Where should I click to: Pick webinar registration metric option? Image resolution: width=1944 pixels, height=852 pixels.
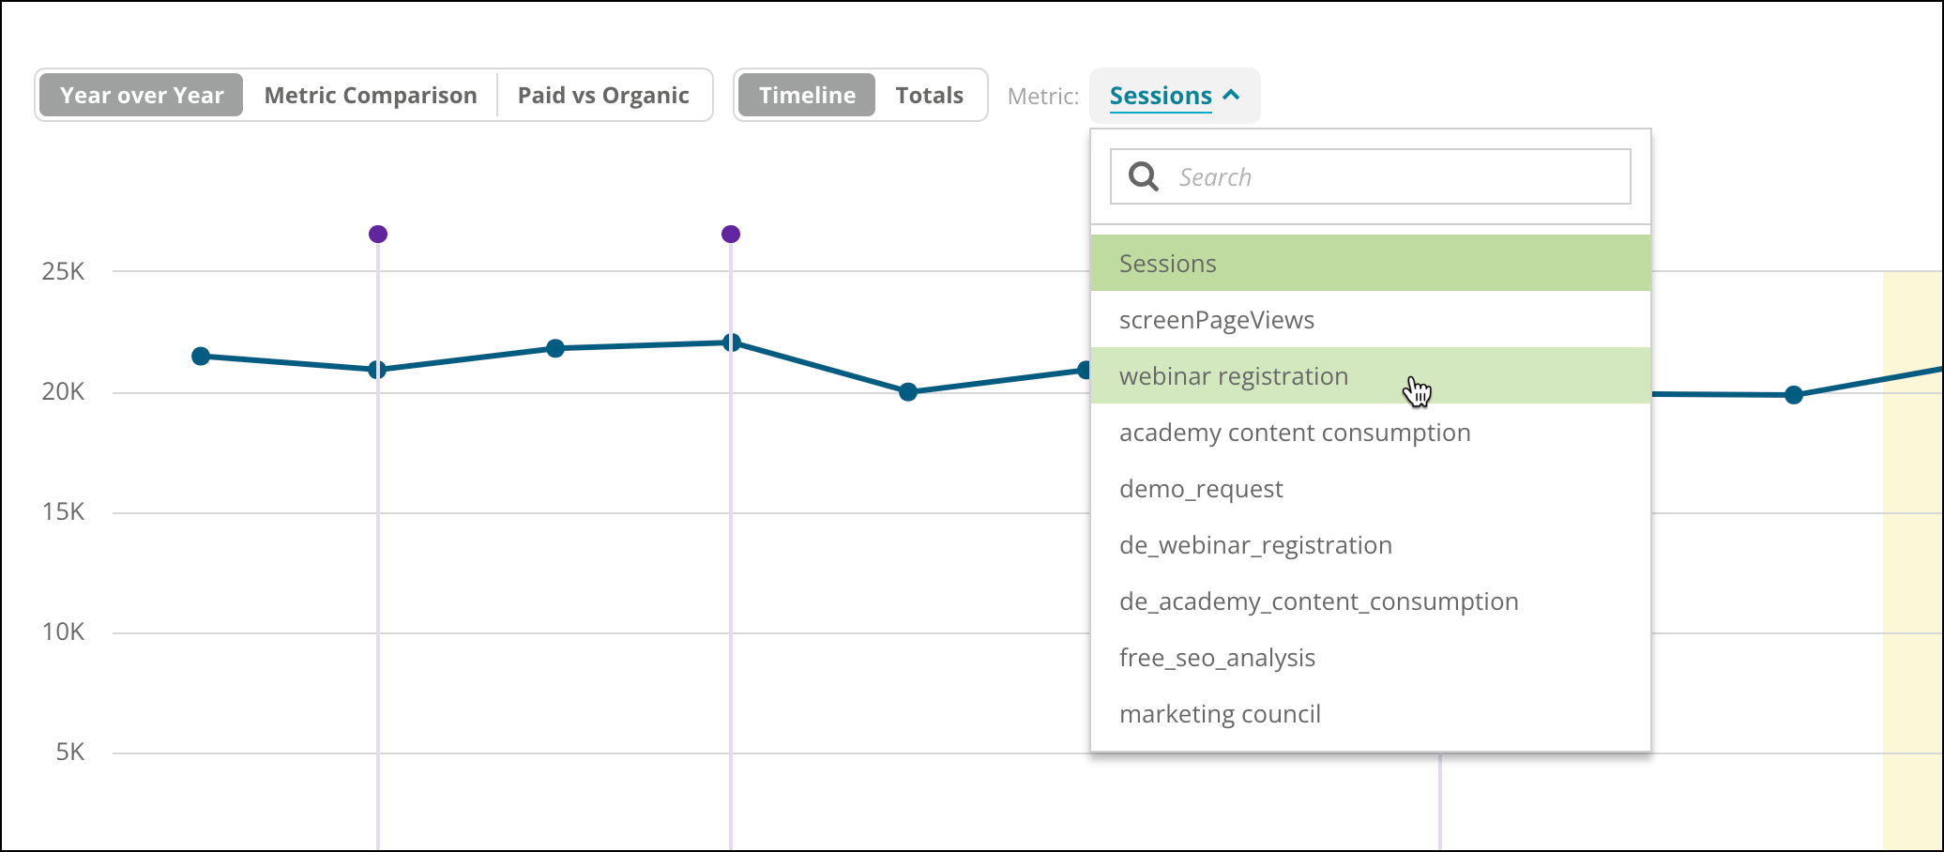pos(1370,375)
